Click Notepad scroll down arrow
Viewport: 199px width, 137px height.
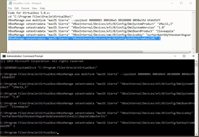pos(193,49)
